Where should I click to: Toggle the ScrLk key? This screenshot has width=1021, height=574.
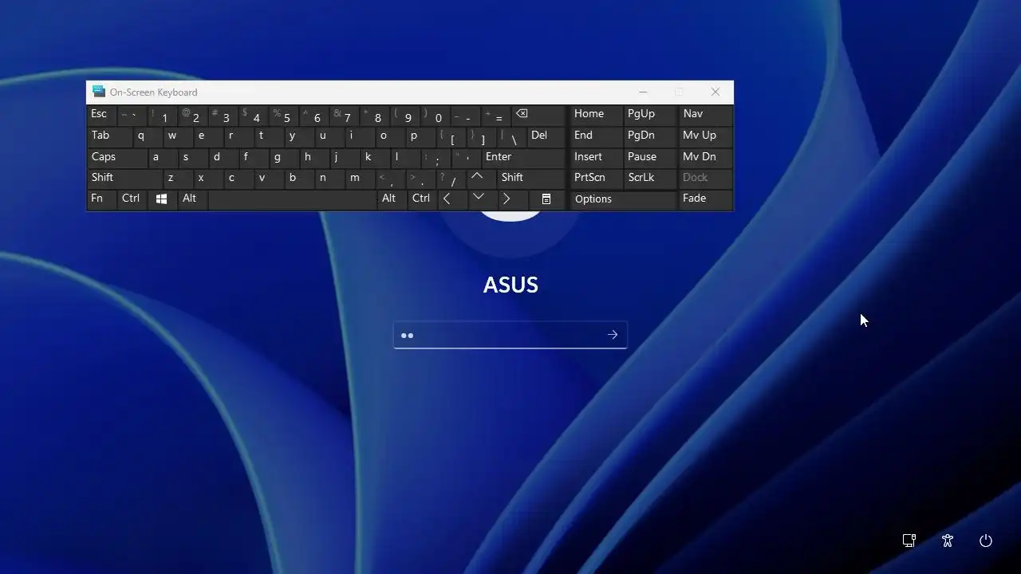649,178
